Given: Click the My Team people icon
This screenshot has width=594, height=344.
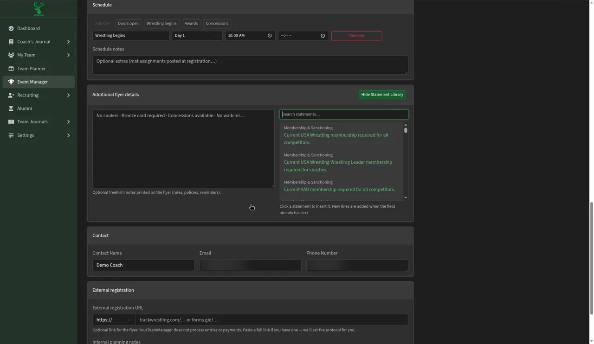Looking at the screenshot, I should coord(11,55).
